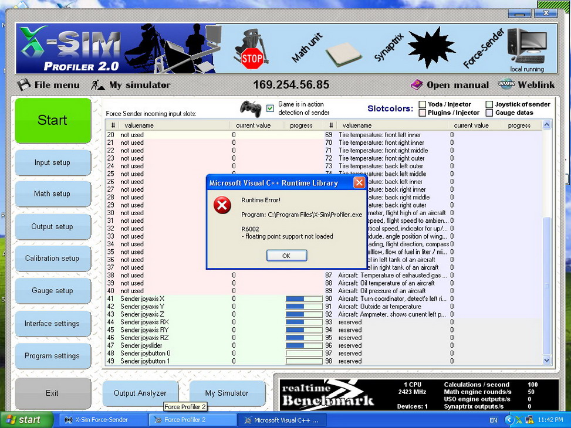The width and height of the screenshot is (571, 428).
Task: Tick the Joystick of sender checkbox
Action: [x=489, y=104]
